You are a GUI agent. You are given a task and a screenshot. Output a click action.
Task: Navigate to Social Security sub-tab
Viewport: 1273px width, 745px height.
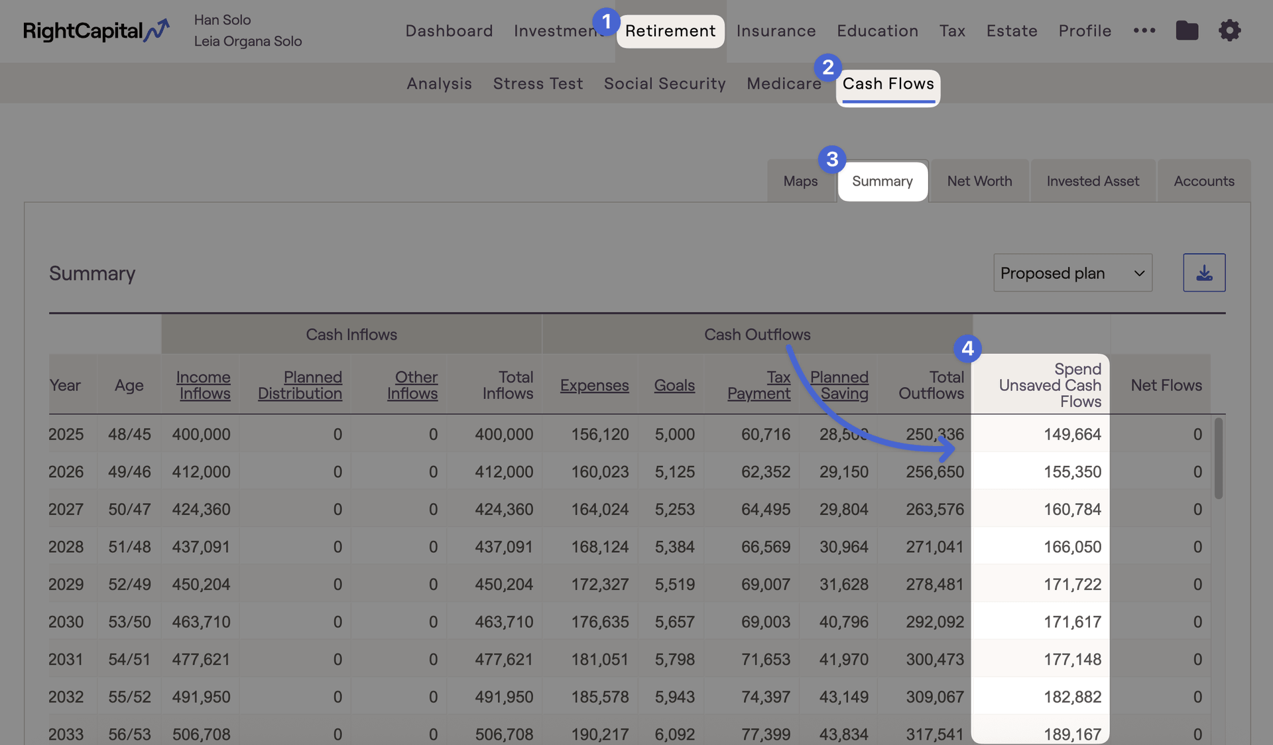[x=664, y=84]
